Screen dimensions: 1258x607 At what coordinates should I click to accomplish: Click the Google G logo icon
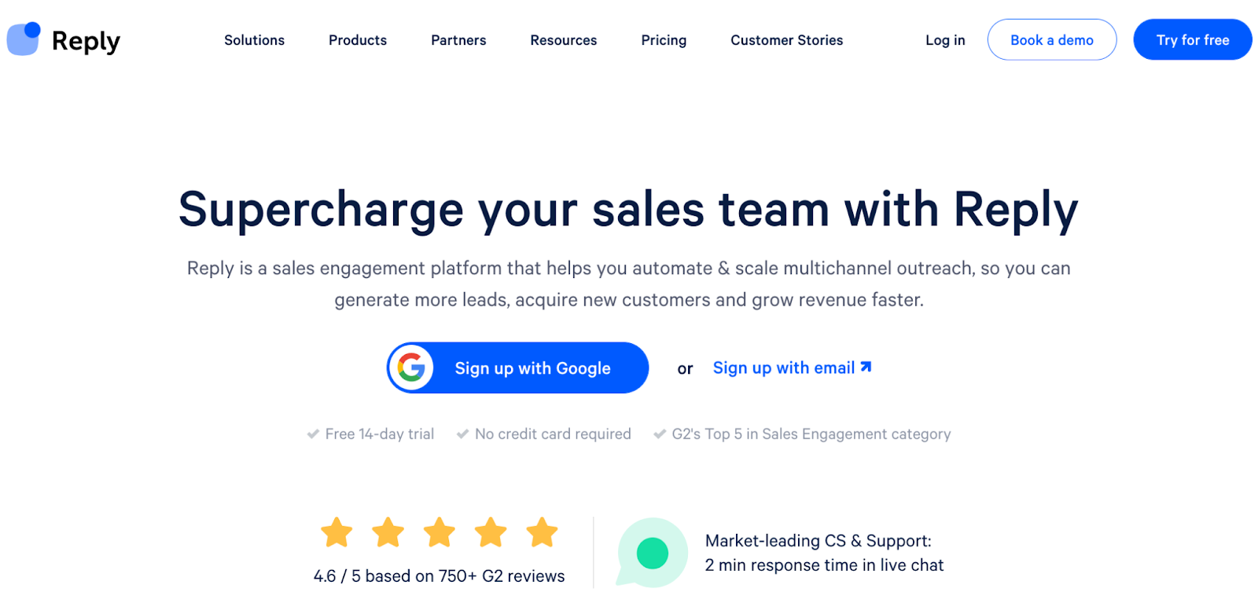tap(411, 367)
